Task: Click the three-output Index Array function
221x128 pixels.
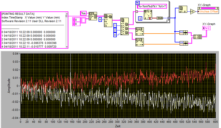Action: [x=125, y=26]
